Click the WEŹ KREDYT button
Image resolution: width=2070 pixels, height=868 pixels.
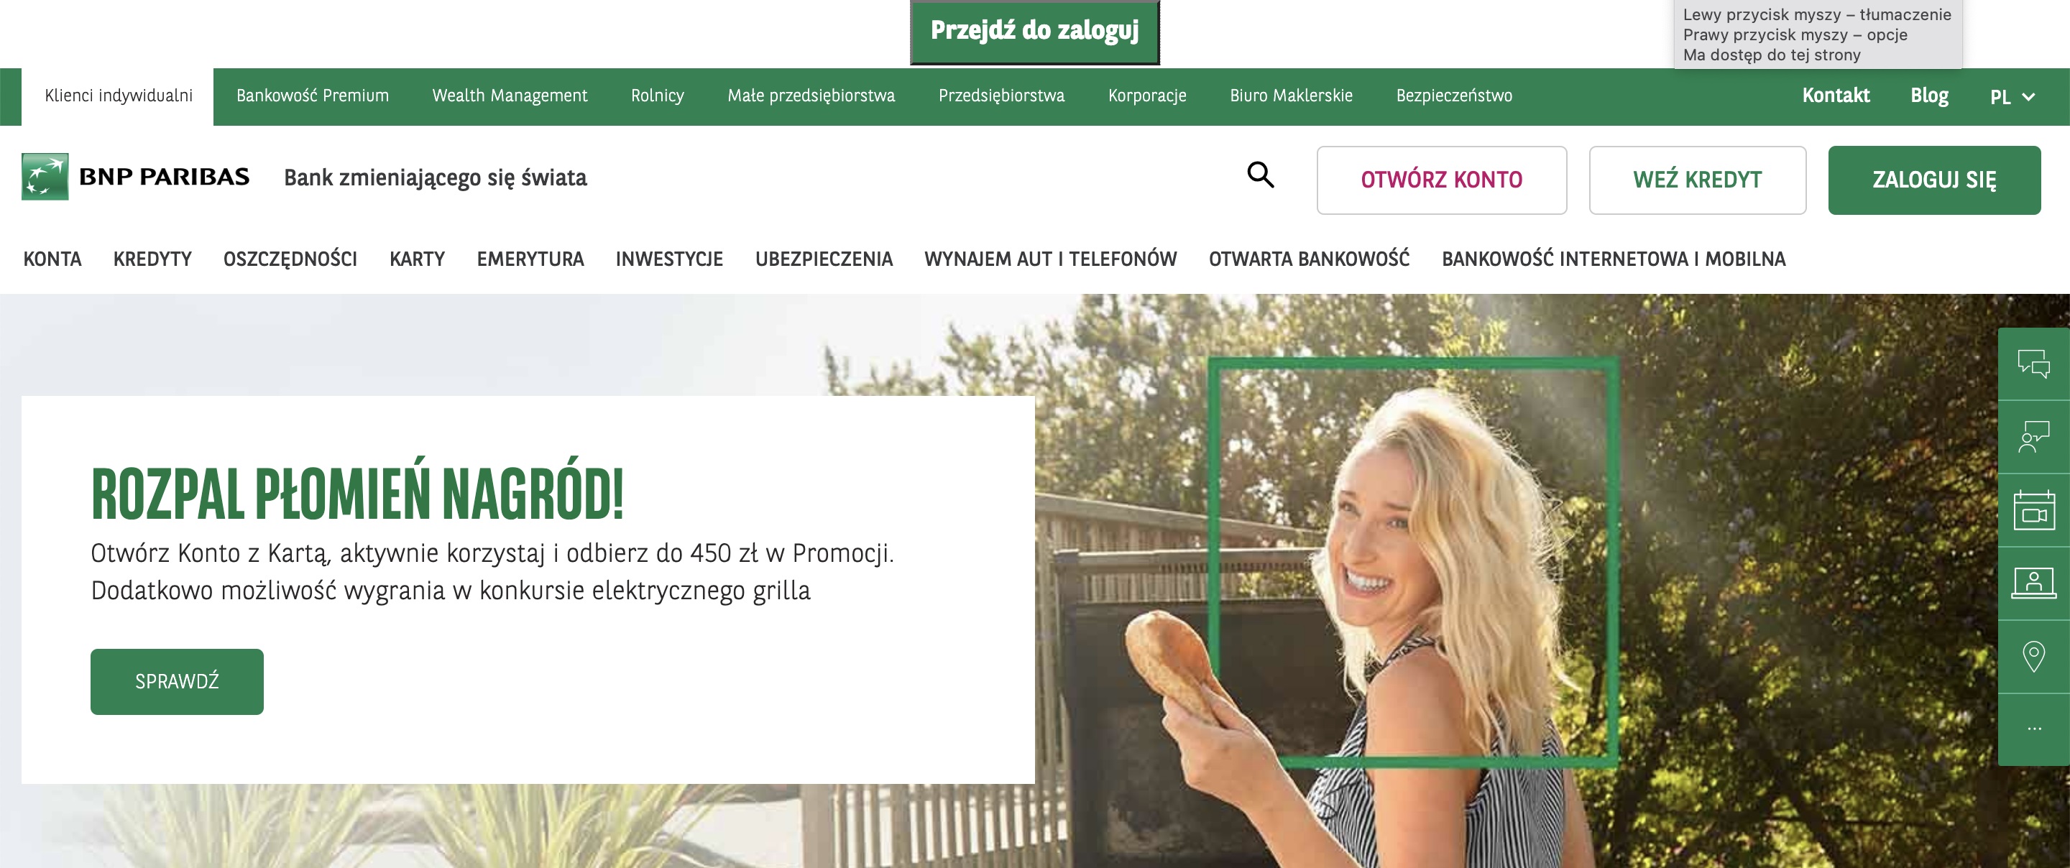click(1696, 179)
